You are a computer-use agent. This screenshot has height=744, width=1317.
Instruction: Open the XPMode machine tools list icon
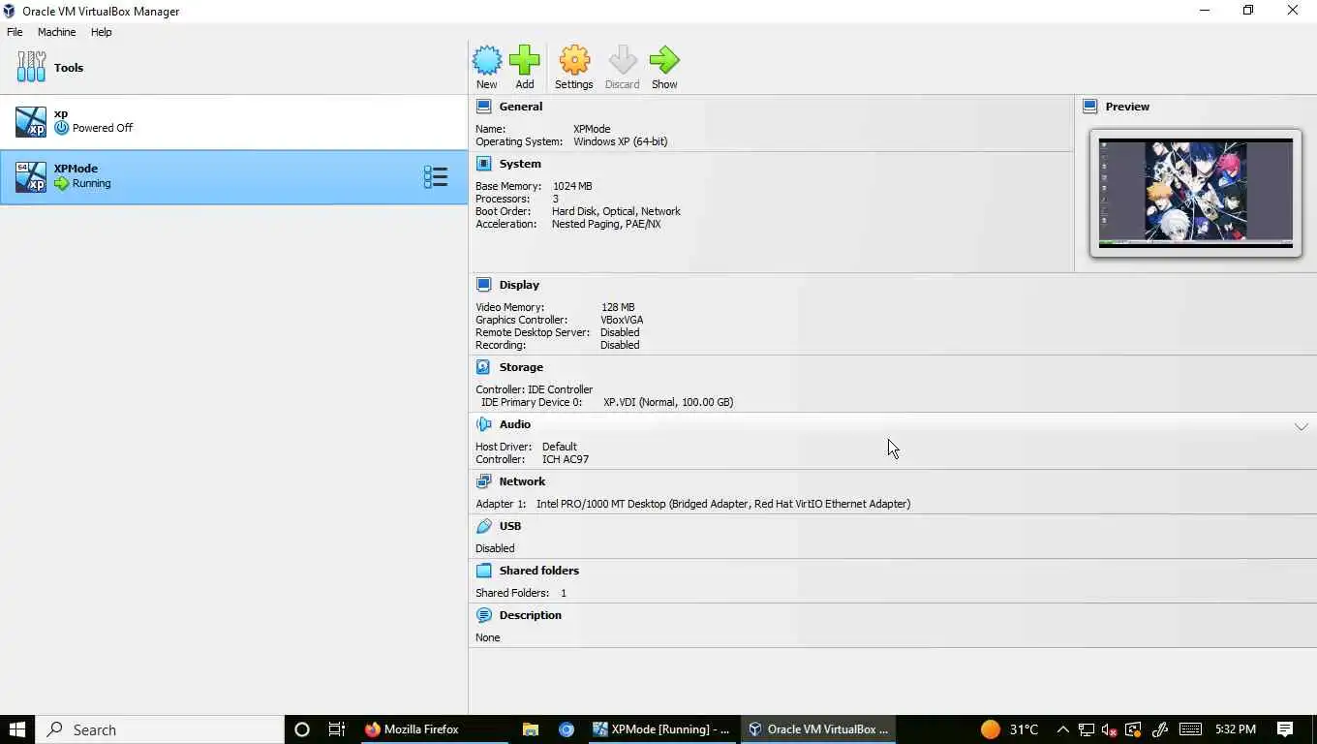435,176
